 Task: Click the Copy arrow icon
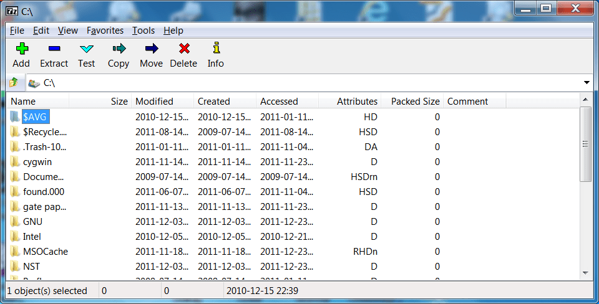click(119, 49)
